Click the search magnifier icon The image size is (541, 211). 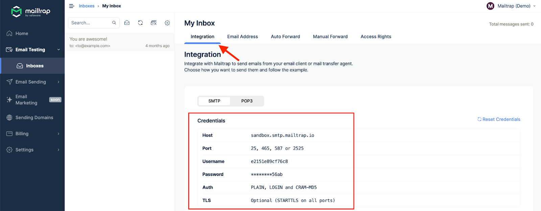114,23
